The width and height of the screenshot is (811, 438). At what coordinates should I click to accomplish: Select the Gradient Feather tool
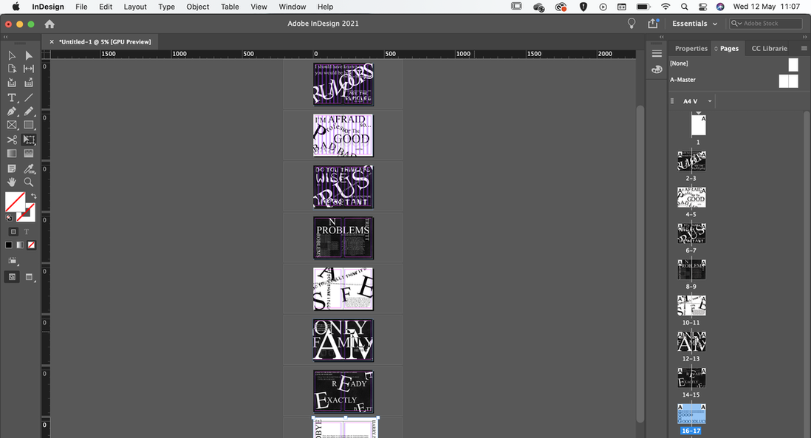coord(29,154)
